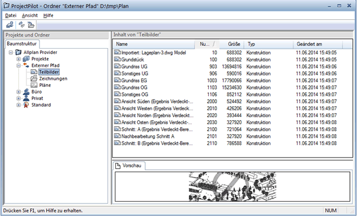Click the site plan preview thumbnail
The height and width of the screenshot is (218, 357).
tap(232, 186)
